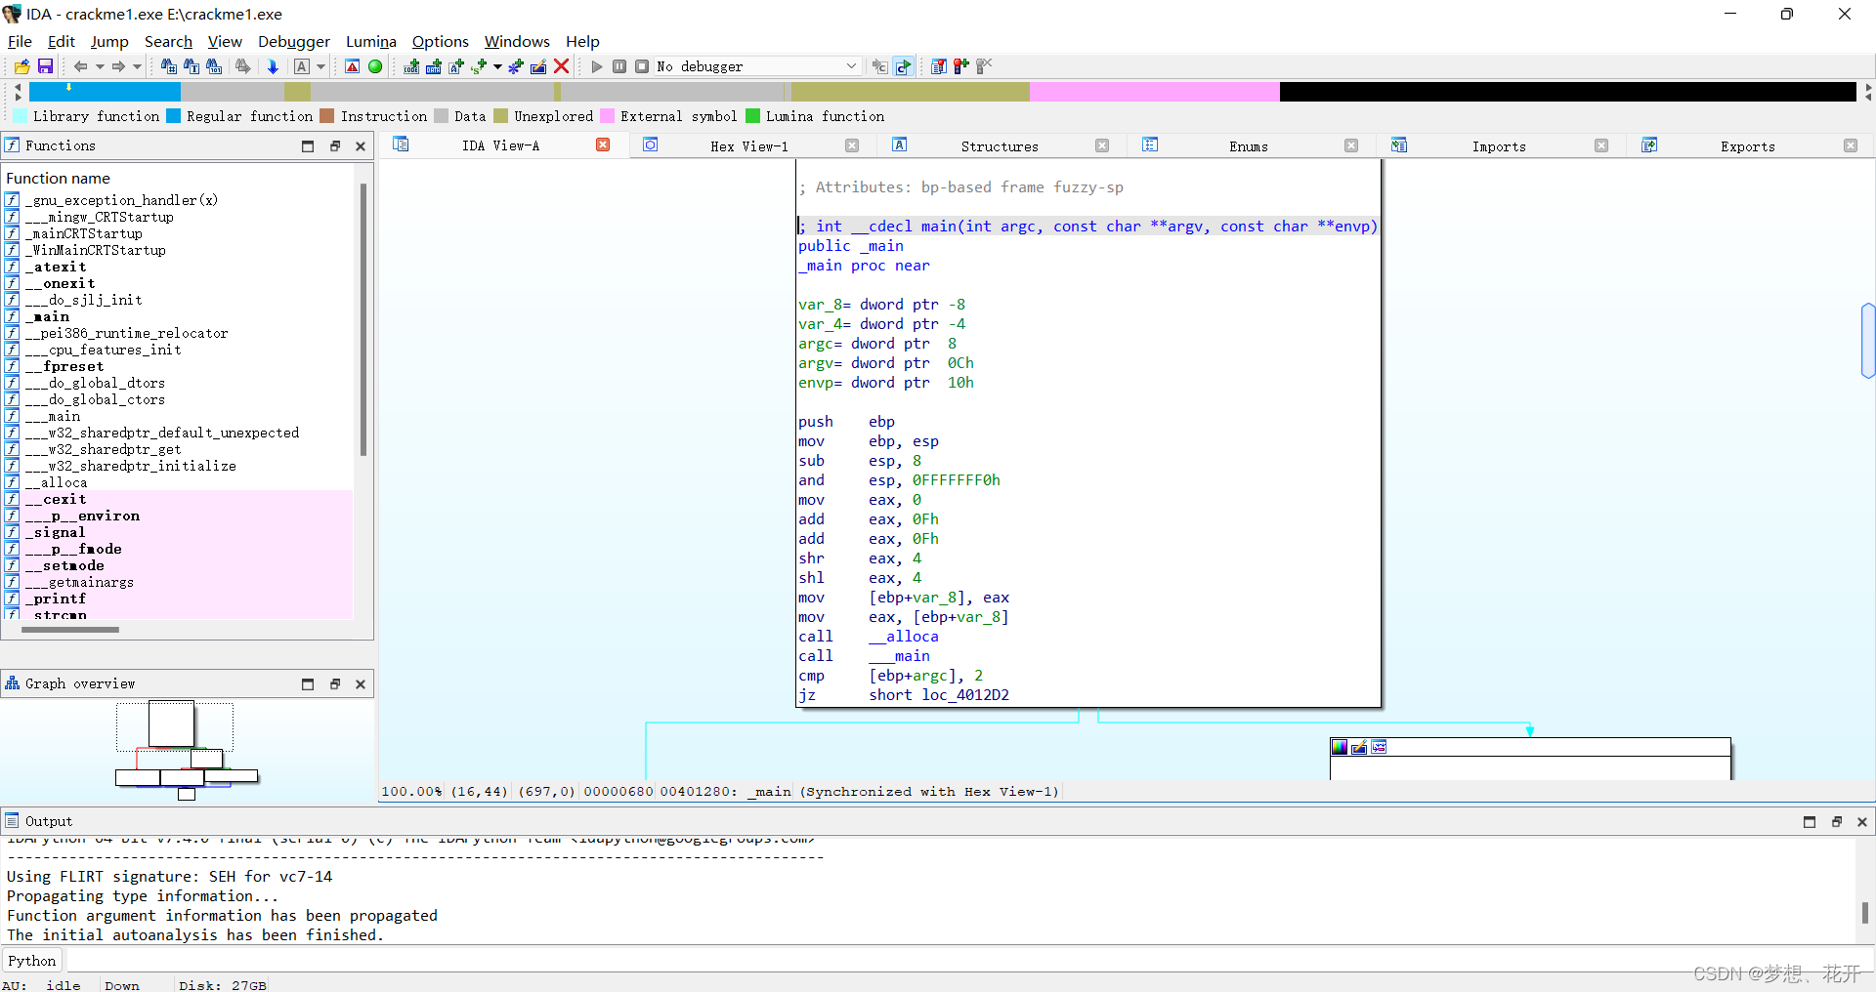The height and width of the screenshot is (992, 1876).
Task: Click the highlighted refresh C toolbar icon
Action: tap(904, 66)
